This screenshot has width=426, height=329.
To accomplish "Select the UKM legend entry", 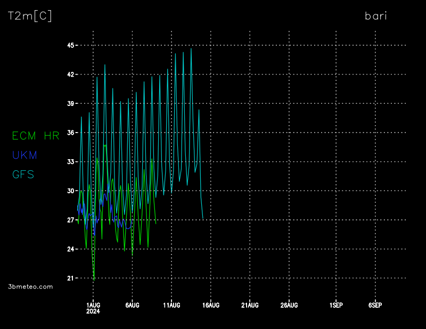I will point(24,155).
